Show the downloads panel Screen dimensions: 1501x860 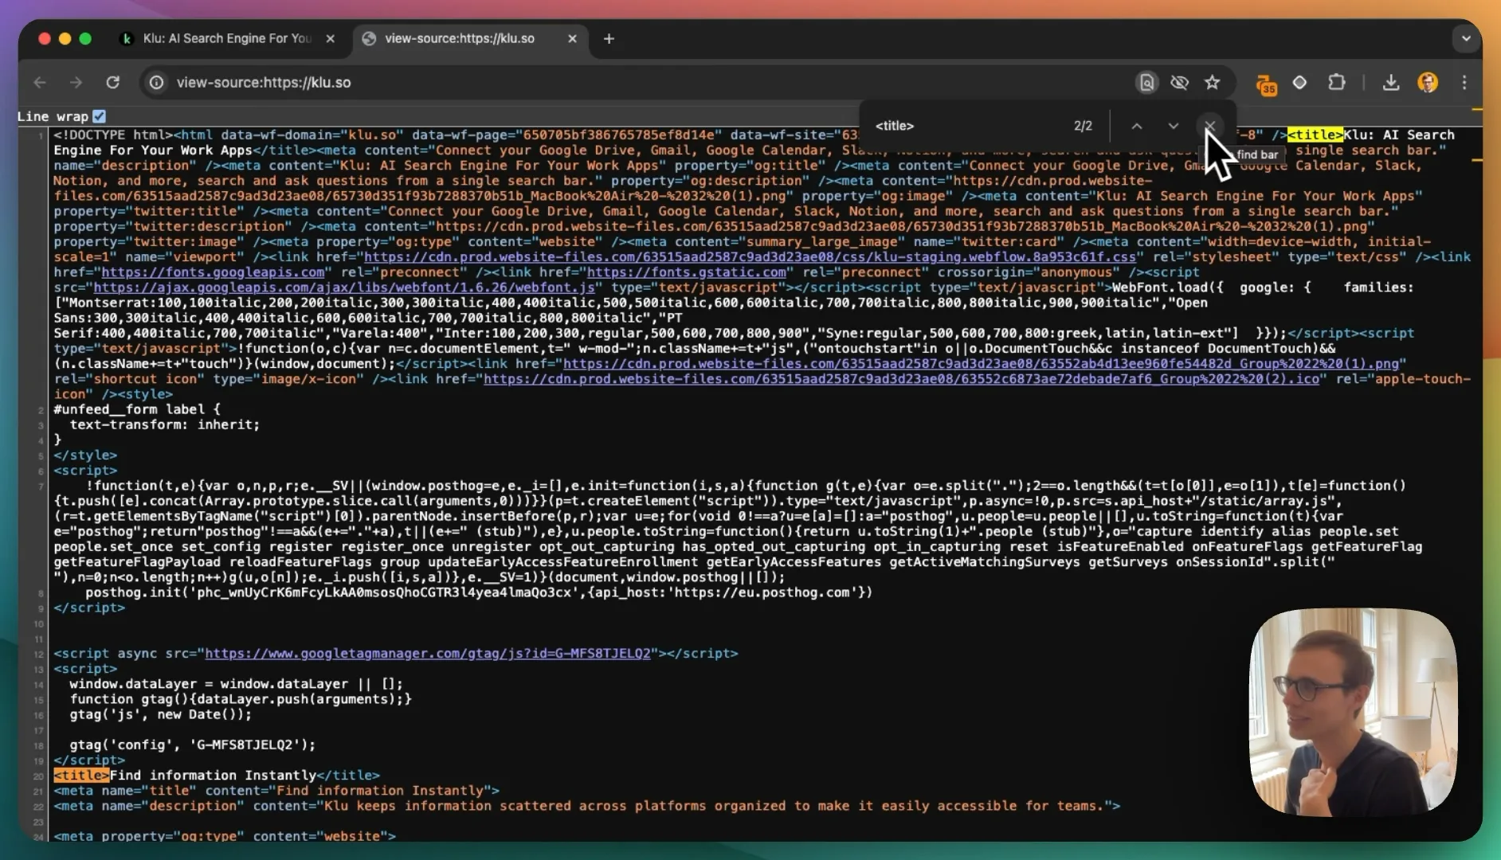[1390, 82]
